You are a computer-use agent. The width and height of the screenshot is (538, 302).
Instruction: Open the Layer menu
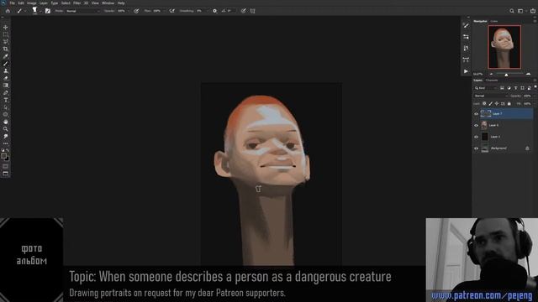(44, 3)
